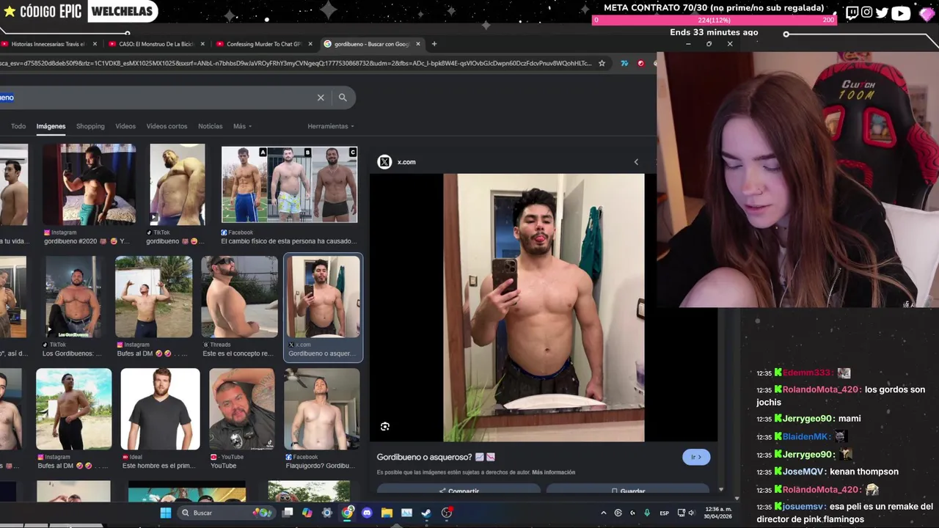939x528 pixels.
Task: Switch to the 'Videos' tab
Action: pyautogui.click(x=125, y=126)
